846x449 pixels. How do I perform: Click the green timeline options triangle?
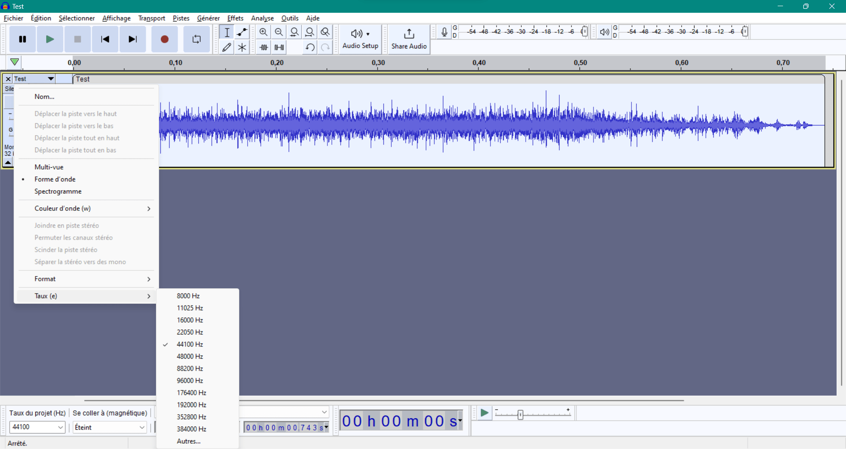pos(15,62)
